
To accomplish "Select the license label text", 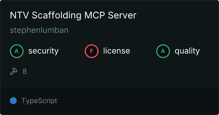I will (x=117, y=51).
